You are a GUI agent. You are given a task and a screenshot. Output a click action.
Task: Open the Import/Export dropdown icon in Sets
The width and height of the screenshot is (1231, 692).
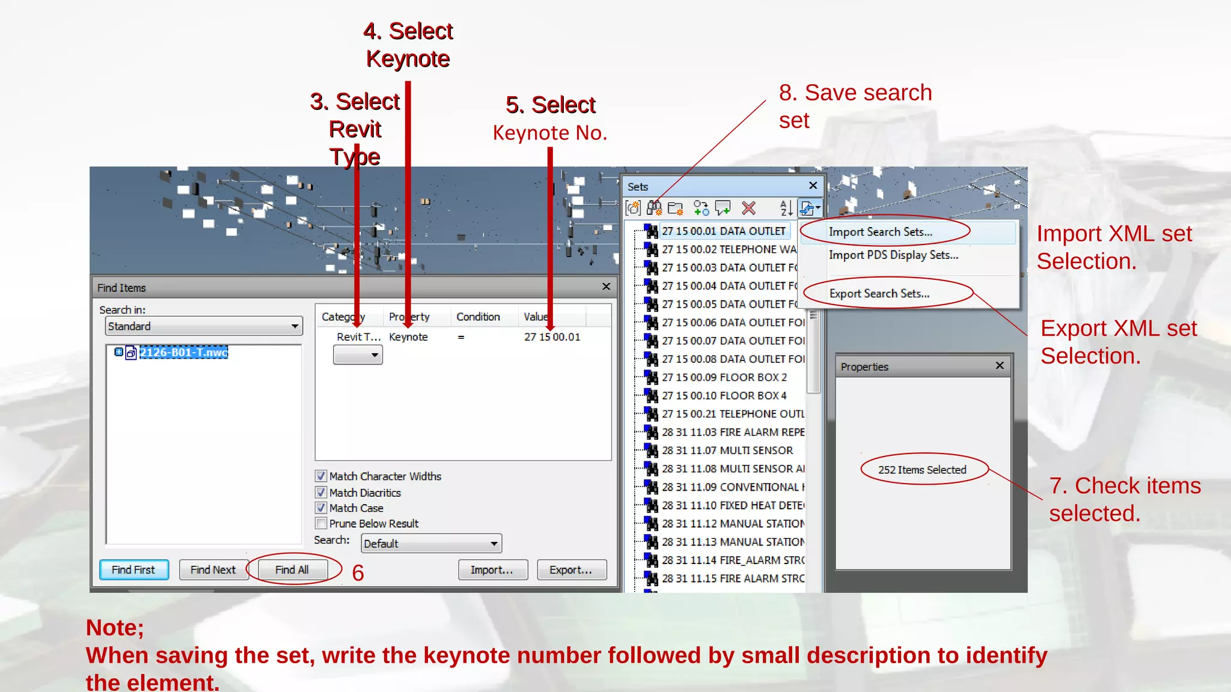810,208
